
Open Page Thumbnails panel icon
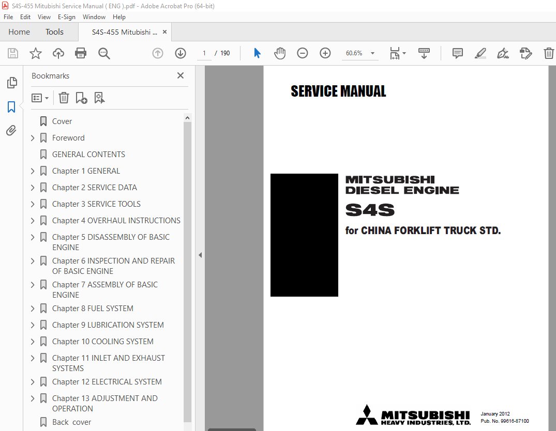tap(12, 83)
